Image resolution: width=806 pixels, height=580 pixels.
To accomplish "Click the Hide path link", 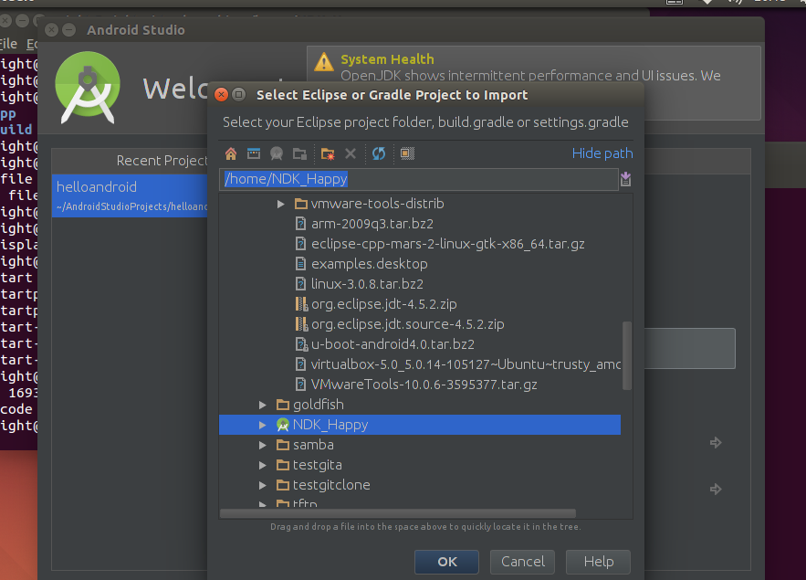I will tap(602, 153).
